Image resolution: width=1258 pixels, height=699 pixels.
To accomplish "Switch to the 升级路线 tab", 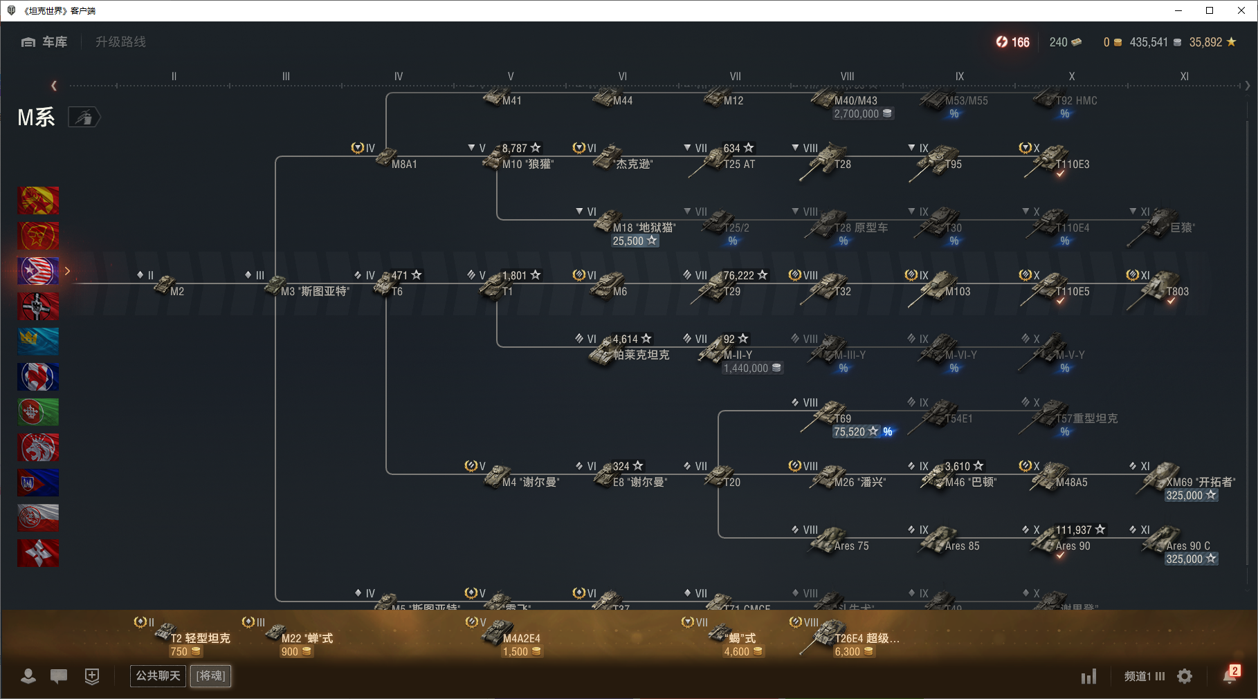I will coord(120,42).
